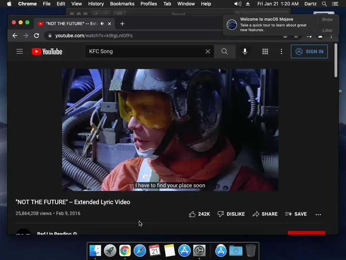Click the eject icon in menu bar
This screenshot has width=346, height=260.
[248, 4]
